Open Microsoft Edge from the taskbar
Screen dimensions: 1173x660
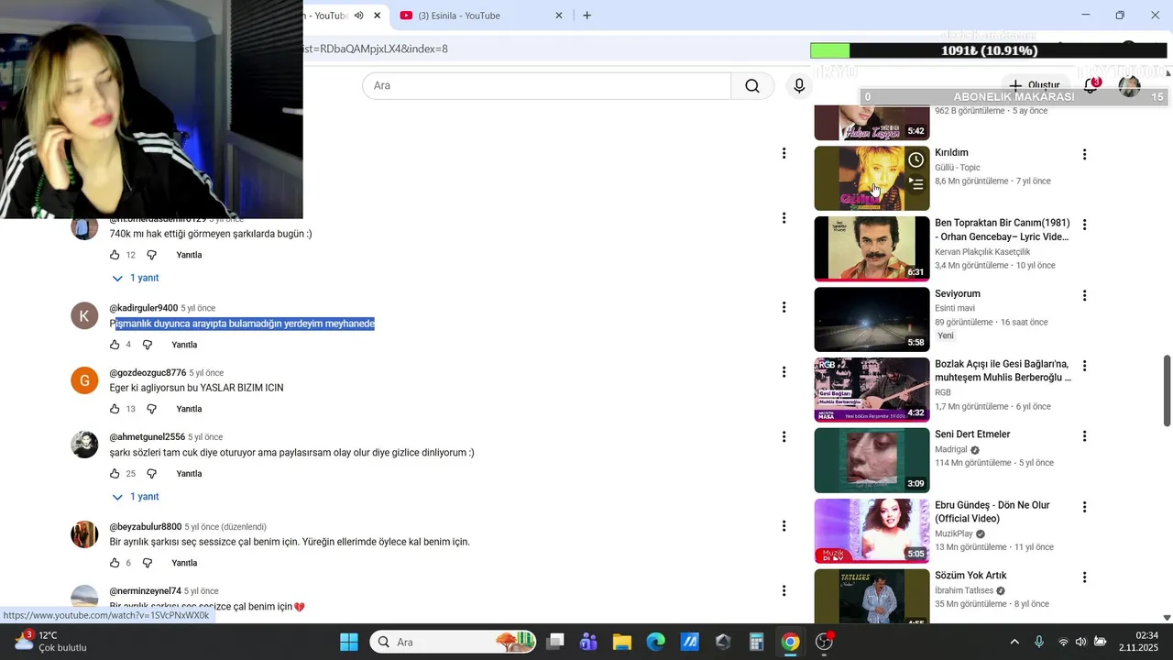pyautogui.click(x=655, y=642)
